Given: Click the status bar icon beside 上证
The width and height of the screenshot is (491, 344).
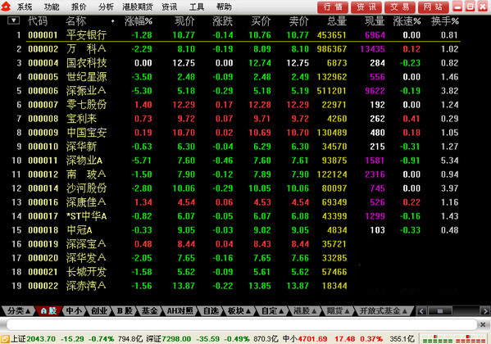Looking at the screenshot, I should point(5,339).
